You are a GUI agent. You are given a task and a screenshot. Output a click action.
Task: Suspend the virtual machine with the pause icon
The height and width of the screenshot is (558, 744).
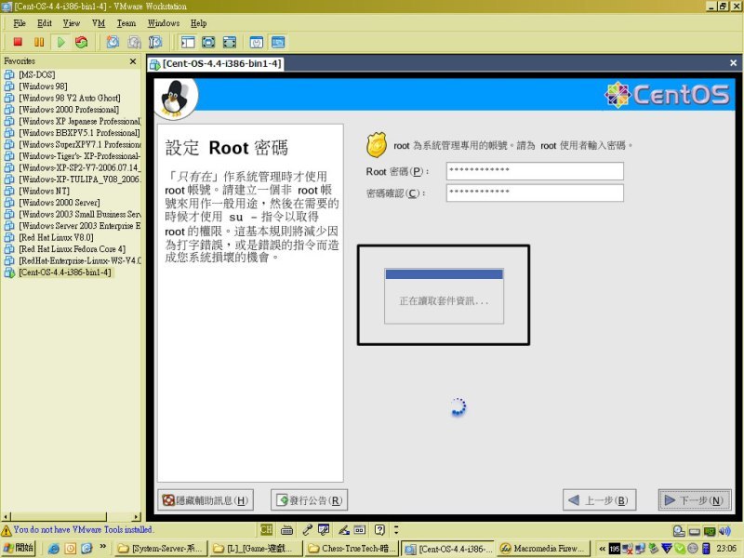(39, 42)
